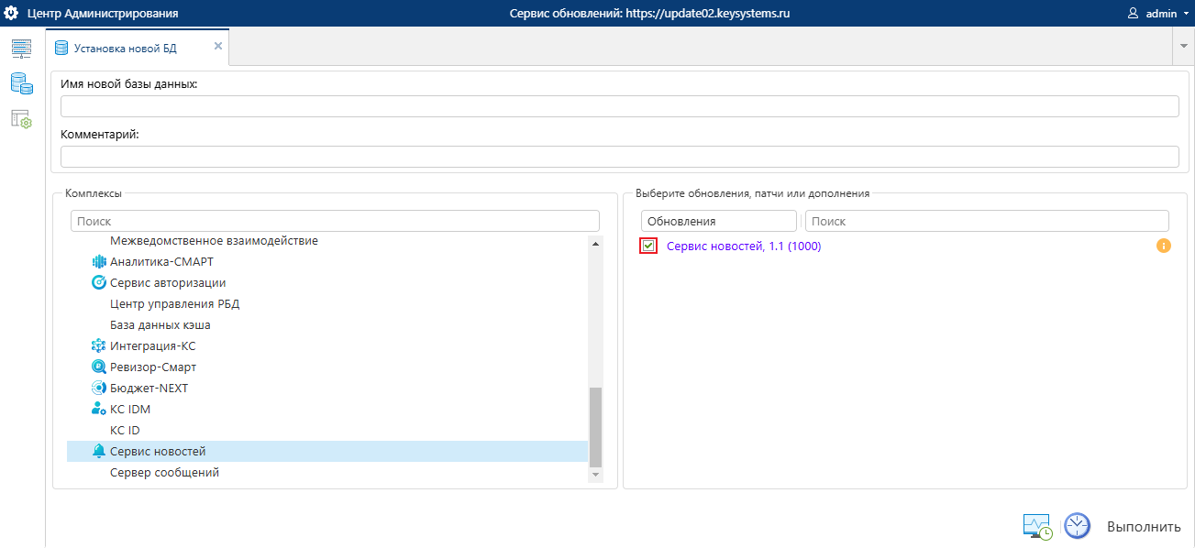Click the Комментарий input field
The image size is (1195, 548).
[619, 157]
